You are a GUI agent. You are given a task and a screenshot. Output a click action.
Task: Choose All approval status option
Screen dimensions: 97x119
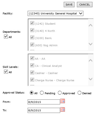[31, 93]
